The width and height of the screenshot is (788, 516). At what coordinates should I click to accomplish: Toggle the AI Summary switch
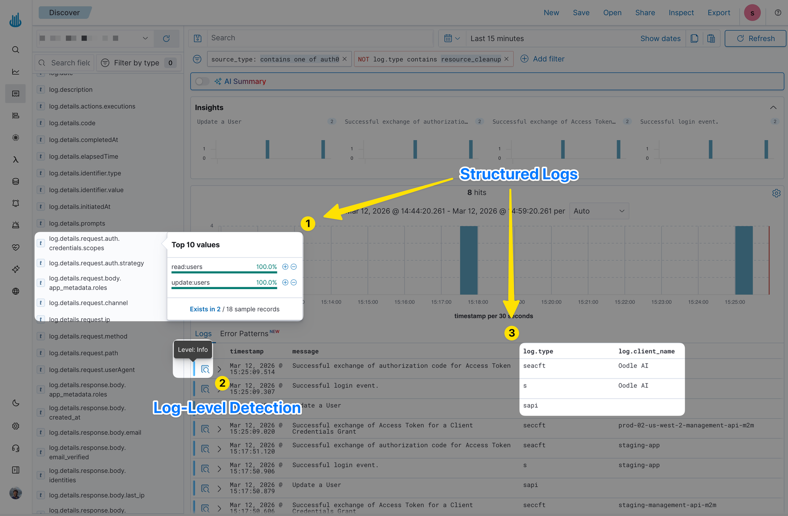[202, 81]
